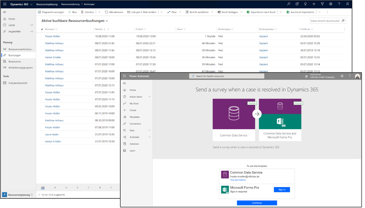This screenshot has height=208, width=365.
Task: Open the Flow menu in command bar
Action: 174,12
